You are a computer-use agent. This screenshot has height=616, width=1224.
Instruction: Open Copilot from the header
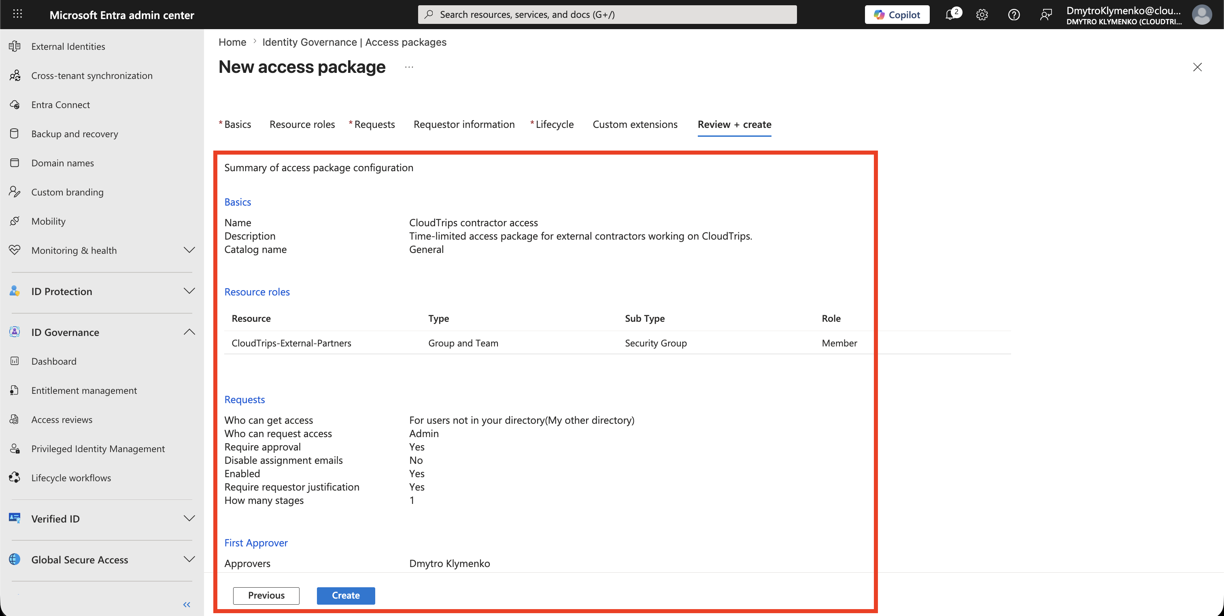[x=897, y=15]
